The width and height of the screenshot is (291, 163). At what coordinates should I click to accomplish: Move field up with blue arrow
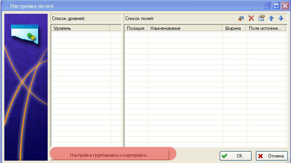click(x=271, y=18)
